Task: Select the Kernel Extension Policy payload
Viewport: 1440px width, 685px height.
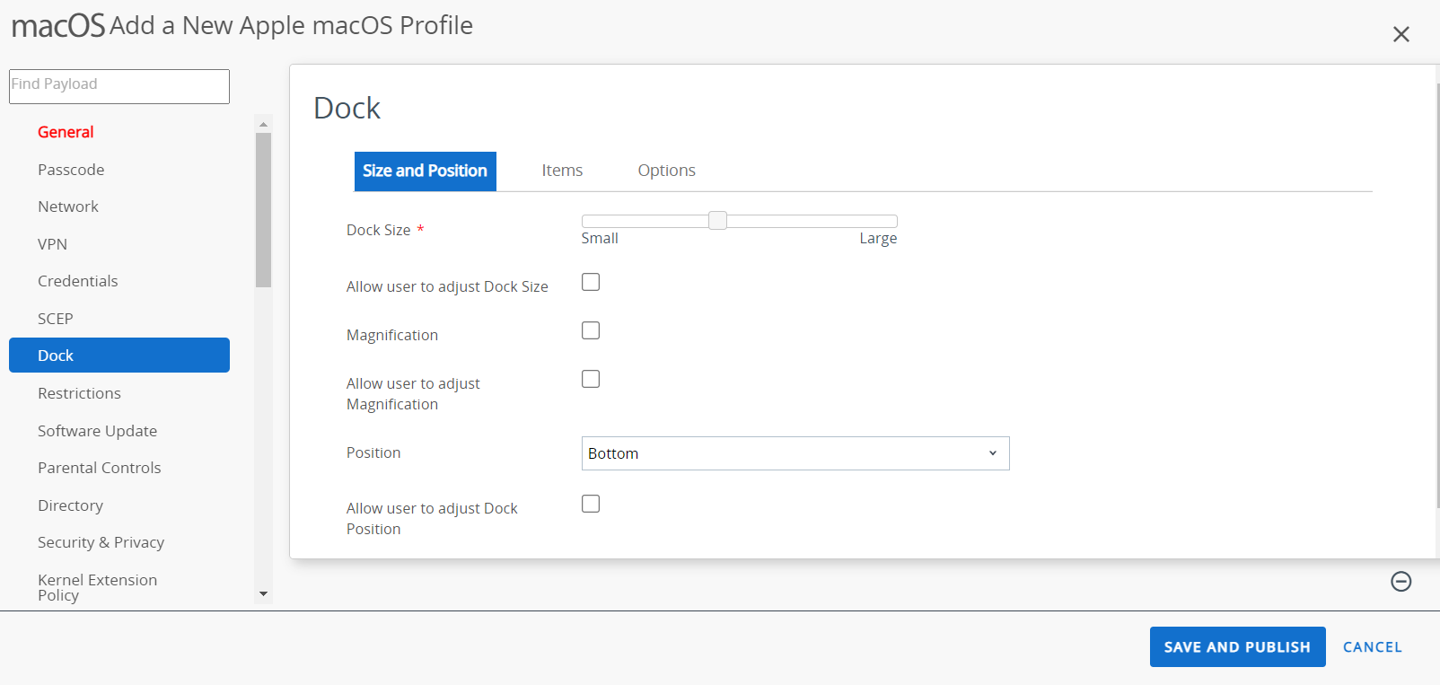Action: click(97, 587)
